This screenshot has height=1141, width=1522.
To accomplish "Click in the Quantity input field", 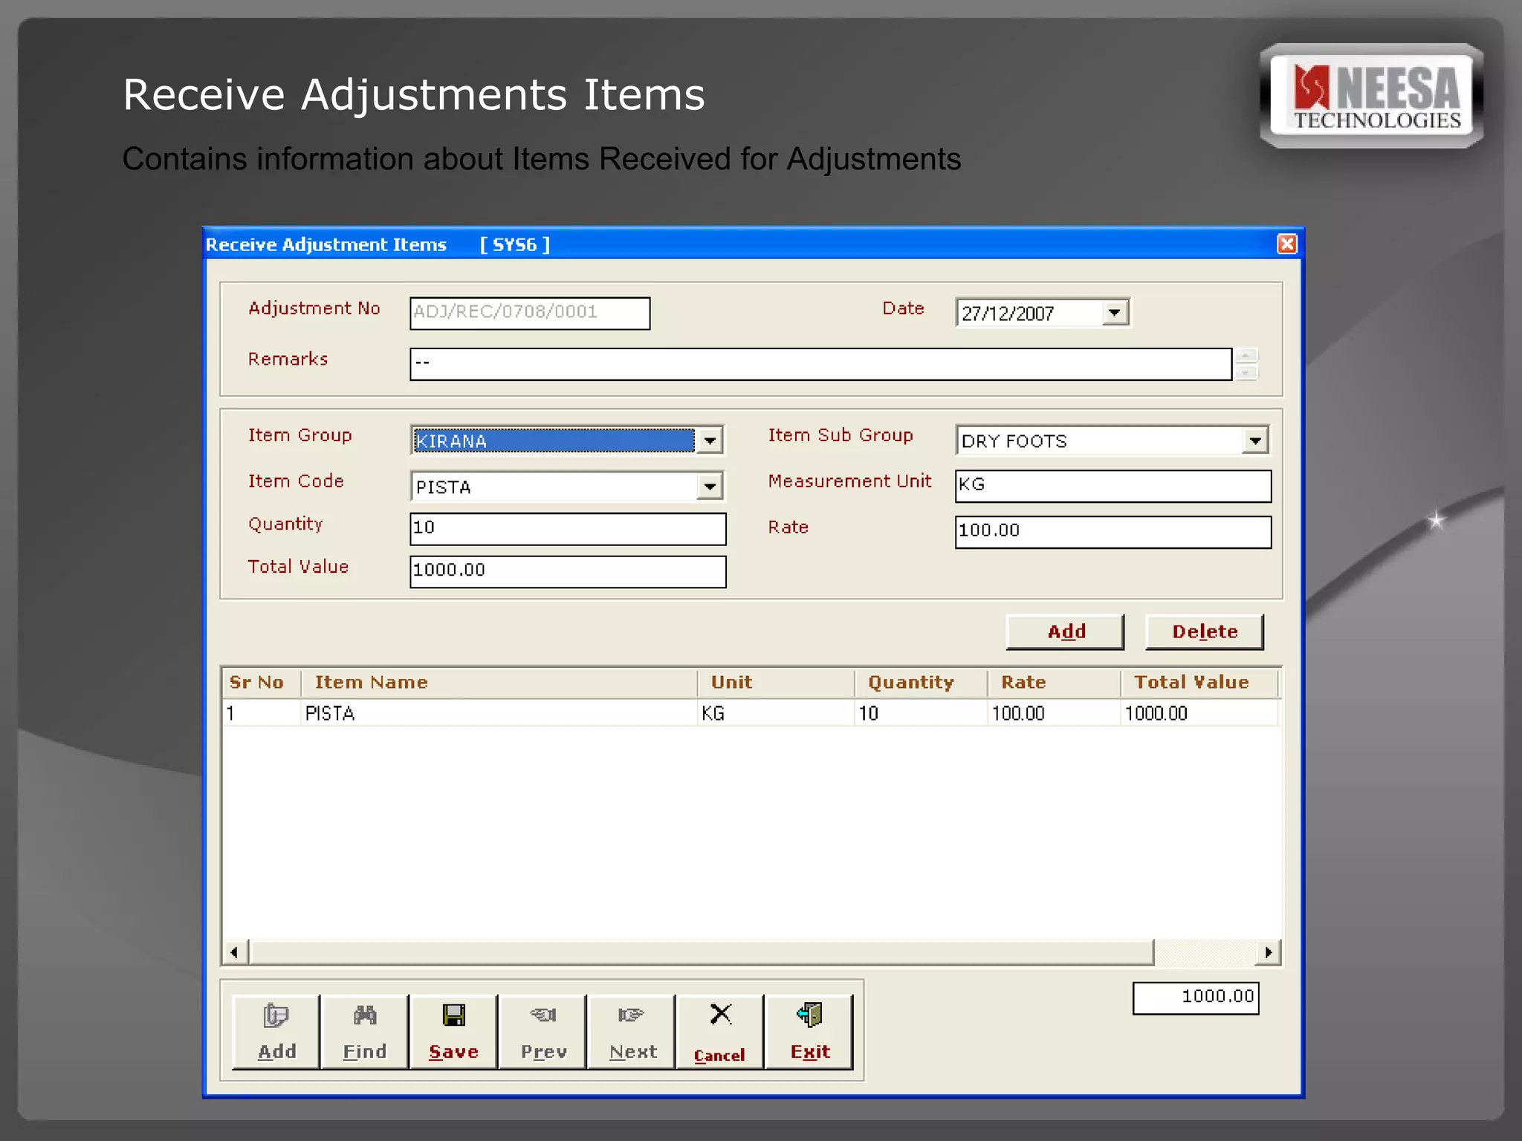I will (x=568, y=529).
